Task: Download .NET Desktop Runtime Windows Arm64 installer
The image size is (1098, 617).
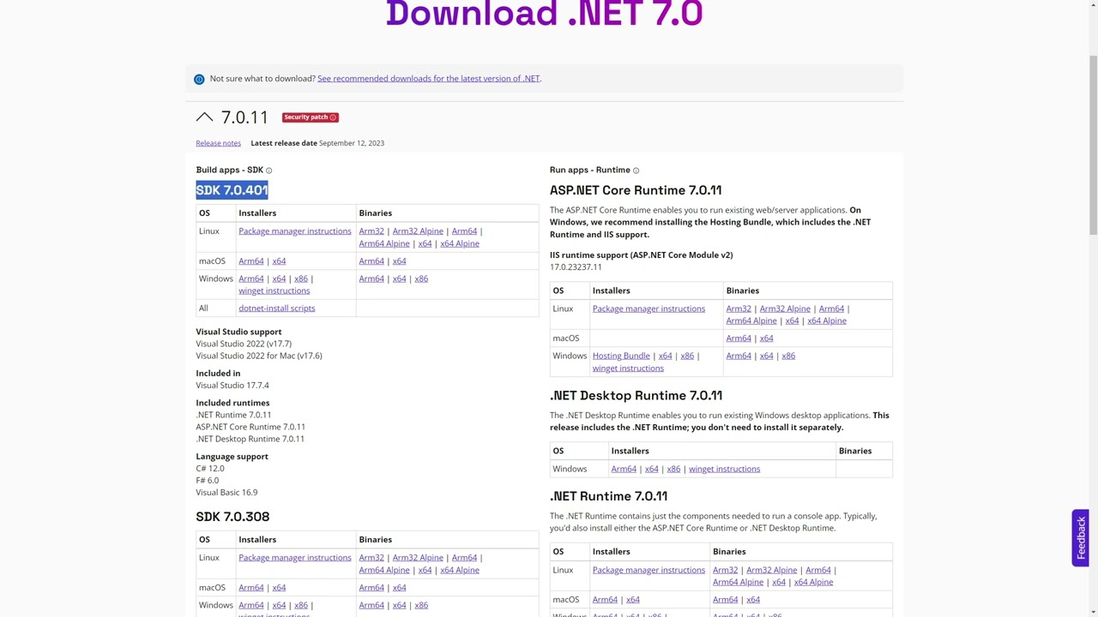Action: 624,469
